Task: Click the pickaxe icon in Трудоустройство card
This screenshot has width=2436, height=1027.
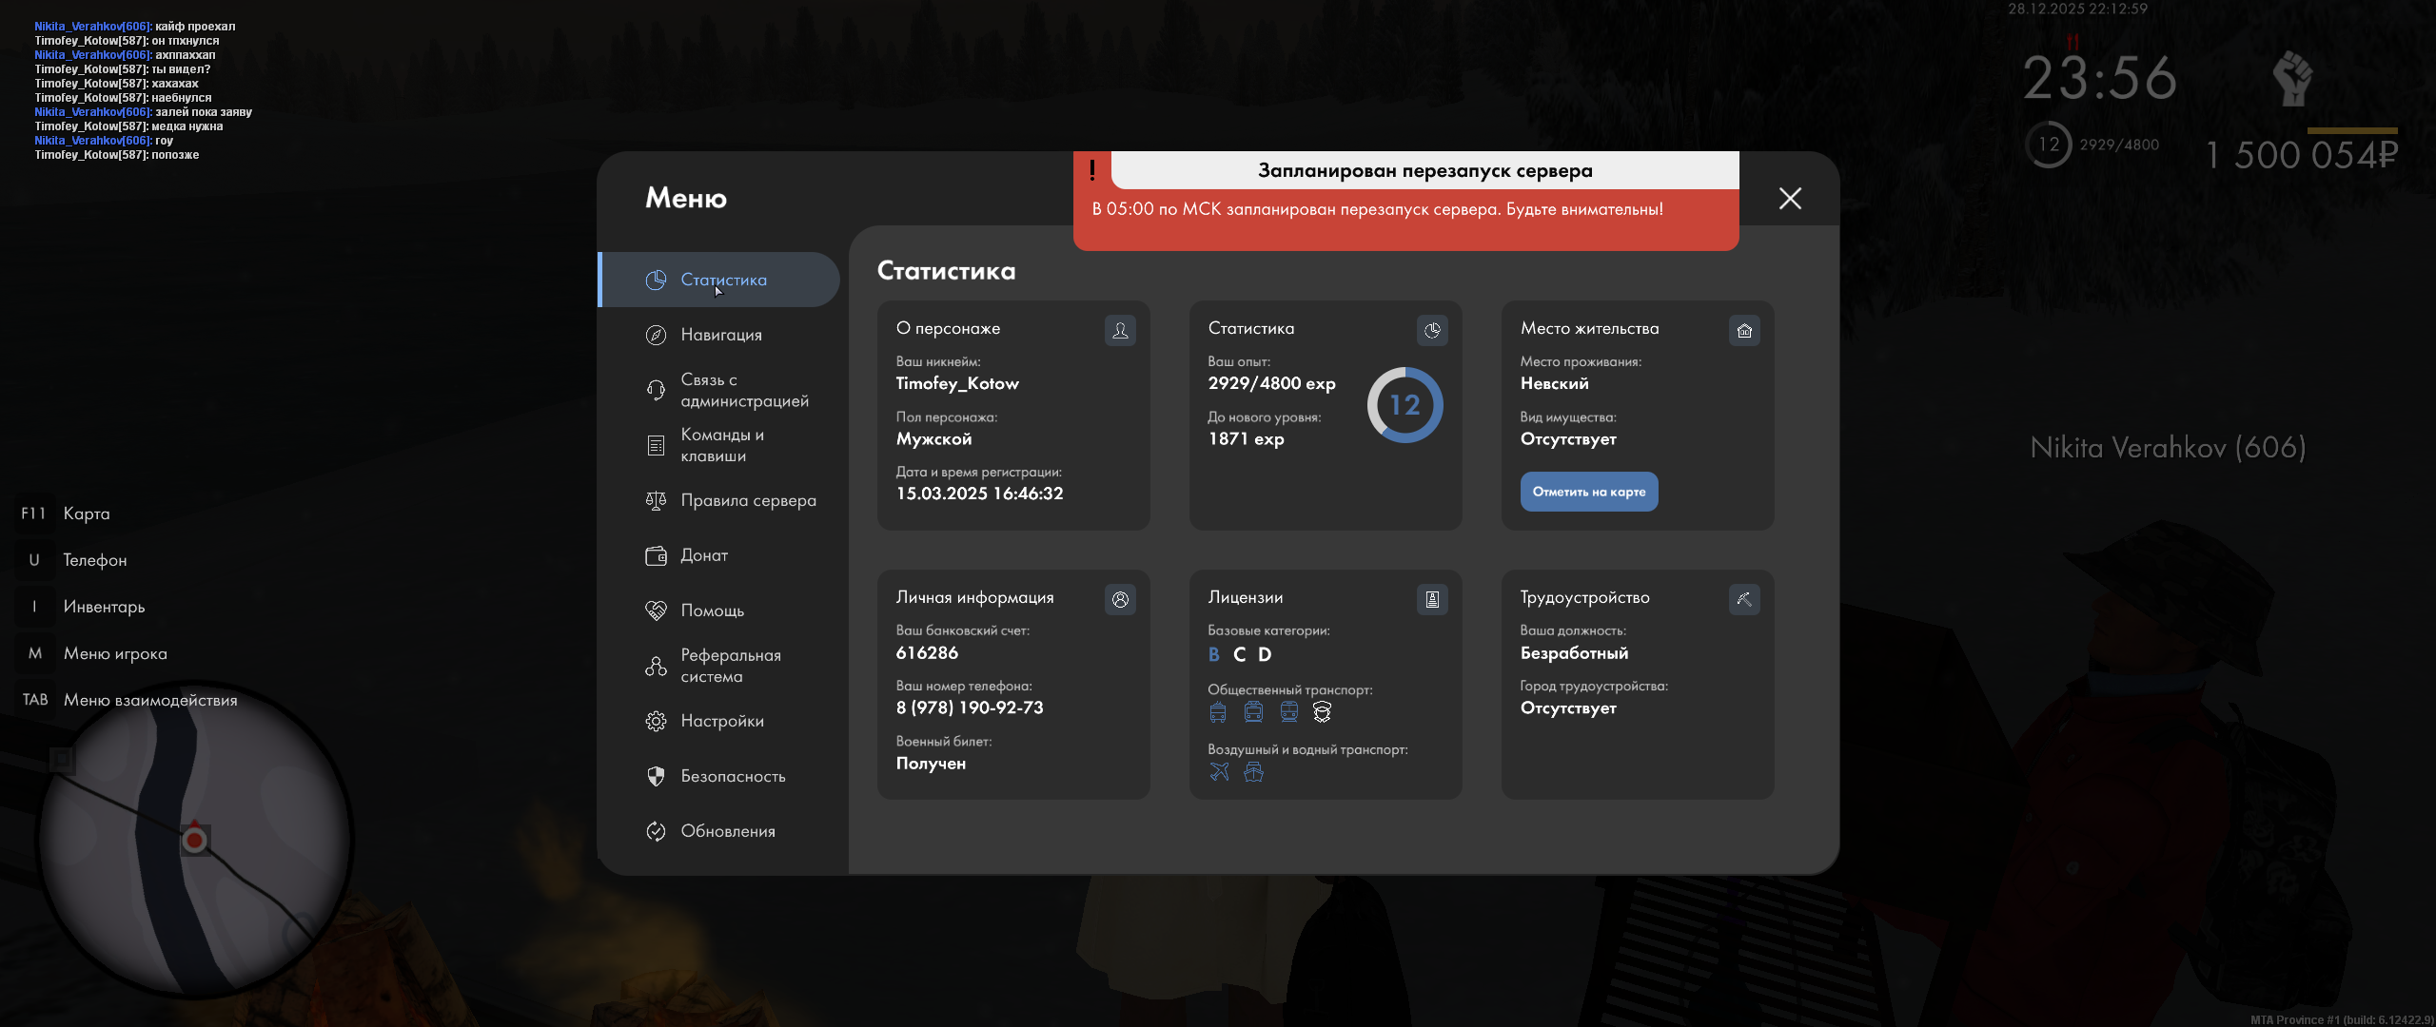Action: coord(1744,599)
